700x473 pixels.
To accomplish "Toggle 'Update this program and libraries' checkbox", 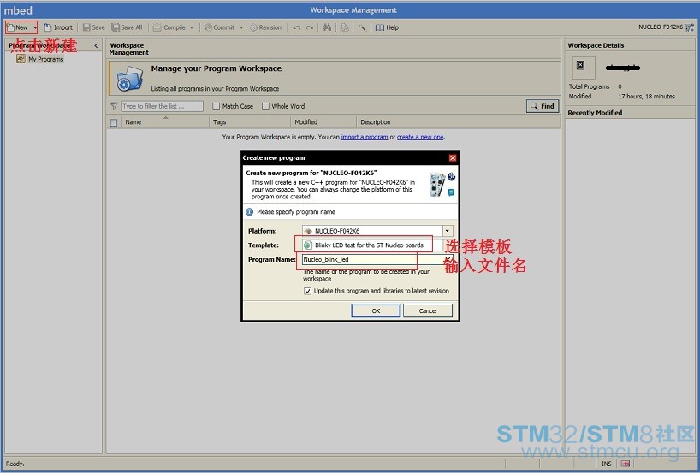I will pyautogui.click(x=307, y=291).
